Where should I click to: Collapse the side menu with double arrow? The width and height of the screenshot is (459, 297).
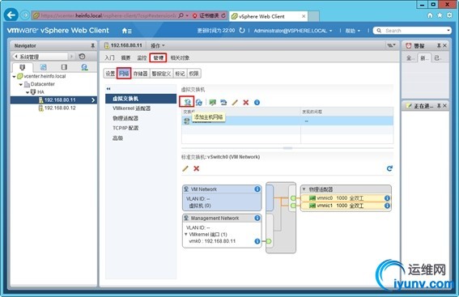click(108, 89)
